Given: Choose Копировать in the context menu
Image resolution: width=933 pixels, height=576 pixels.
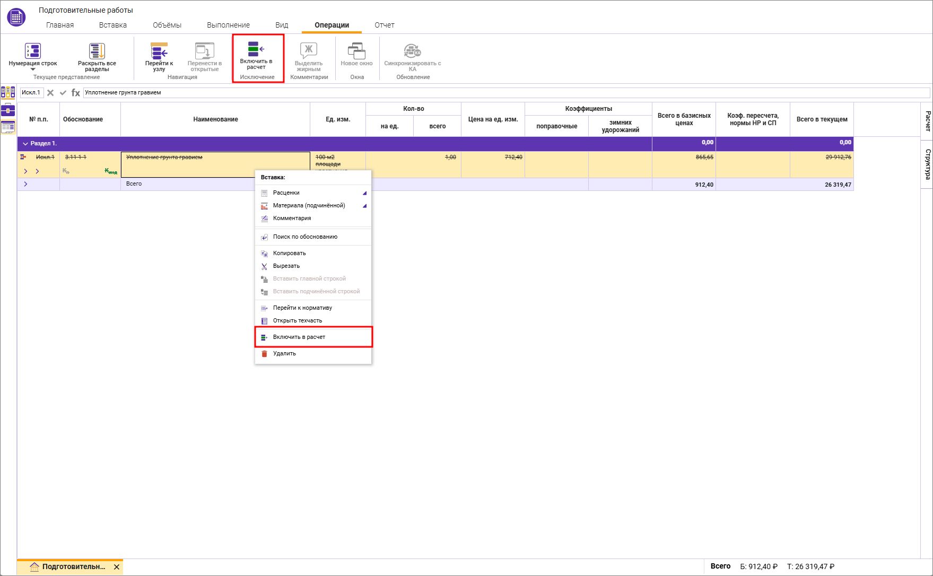Looking at the screenshot, I should [x=289, y=254].
